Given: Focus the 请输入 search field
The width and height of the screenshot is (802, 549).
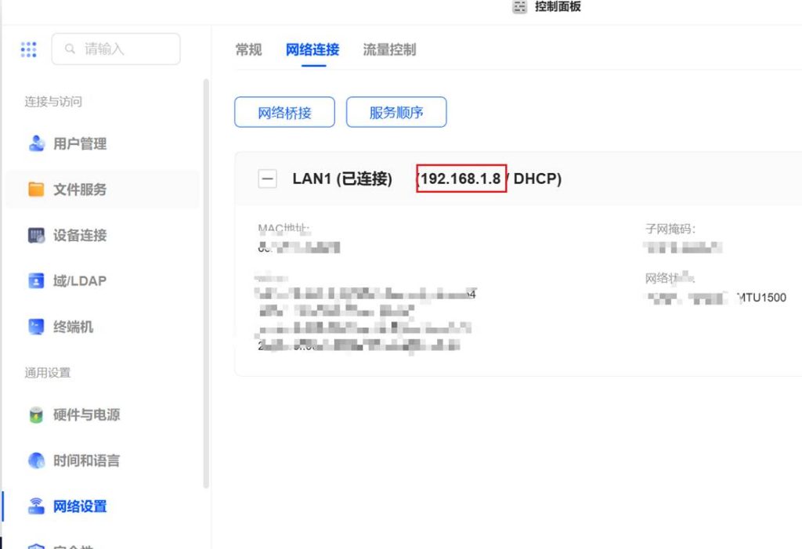Looking at the screenshot, I should (116, 49).
